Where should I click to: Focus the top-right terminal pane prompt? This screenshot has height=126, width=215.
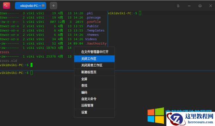124,13
